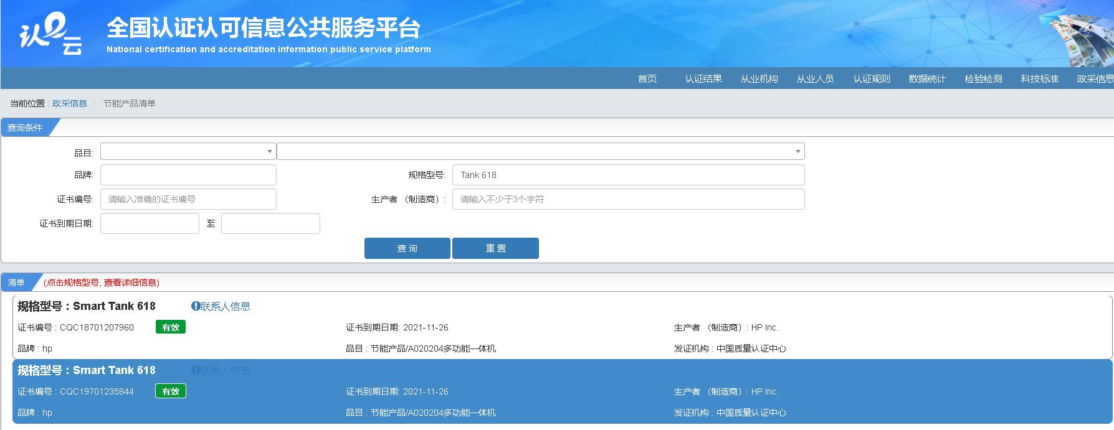Click the 查询 search button
The image size is (1114, 430).
[407, 248]
